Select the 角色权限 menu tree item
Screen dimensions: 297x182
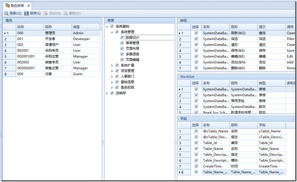[127, 87]
